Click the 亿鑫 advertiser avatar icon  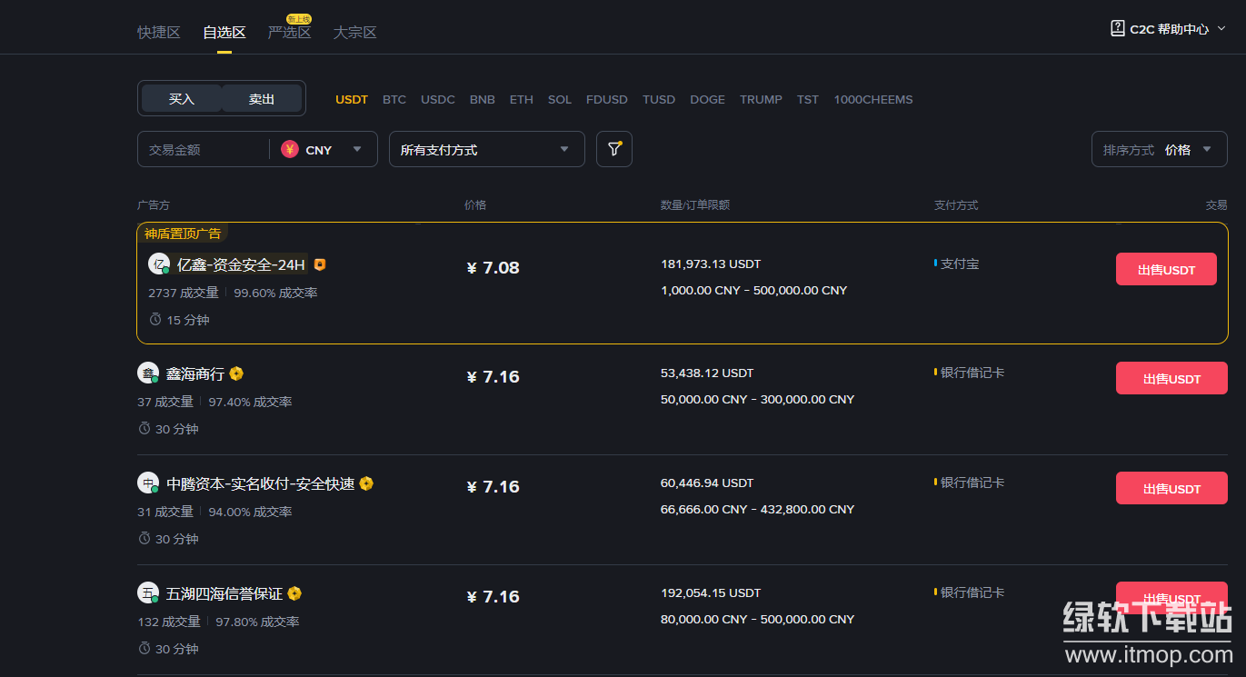(159, 264)
